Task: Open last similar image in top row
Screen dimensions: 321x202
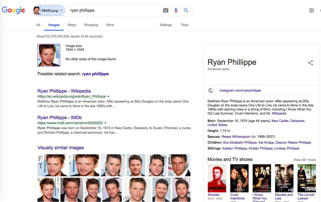Action: click(179, 165)
